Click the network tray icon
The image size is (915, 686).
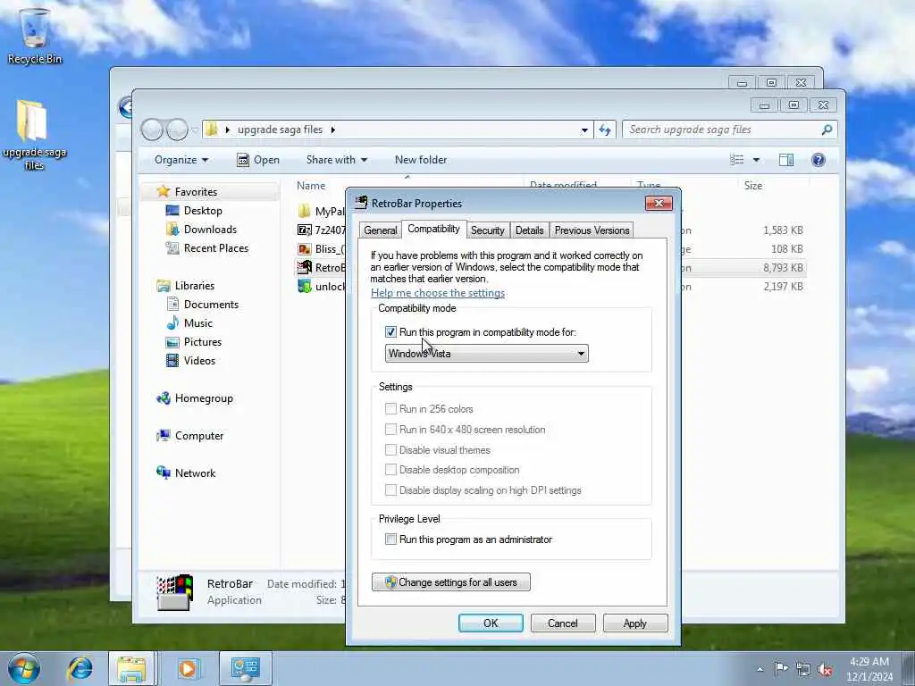[x=803, y=669]
